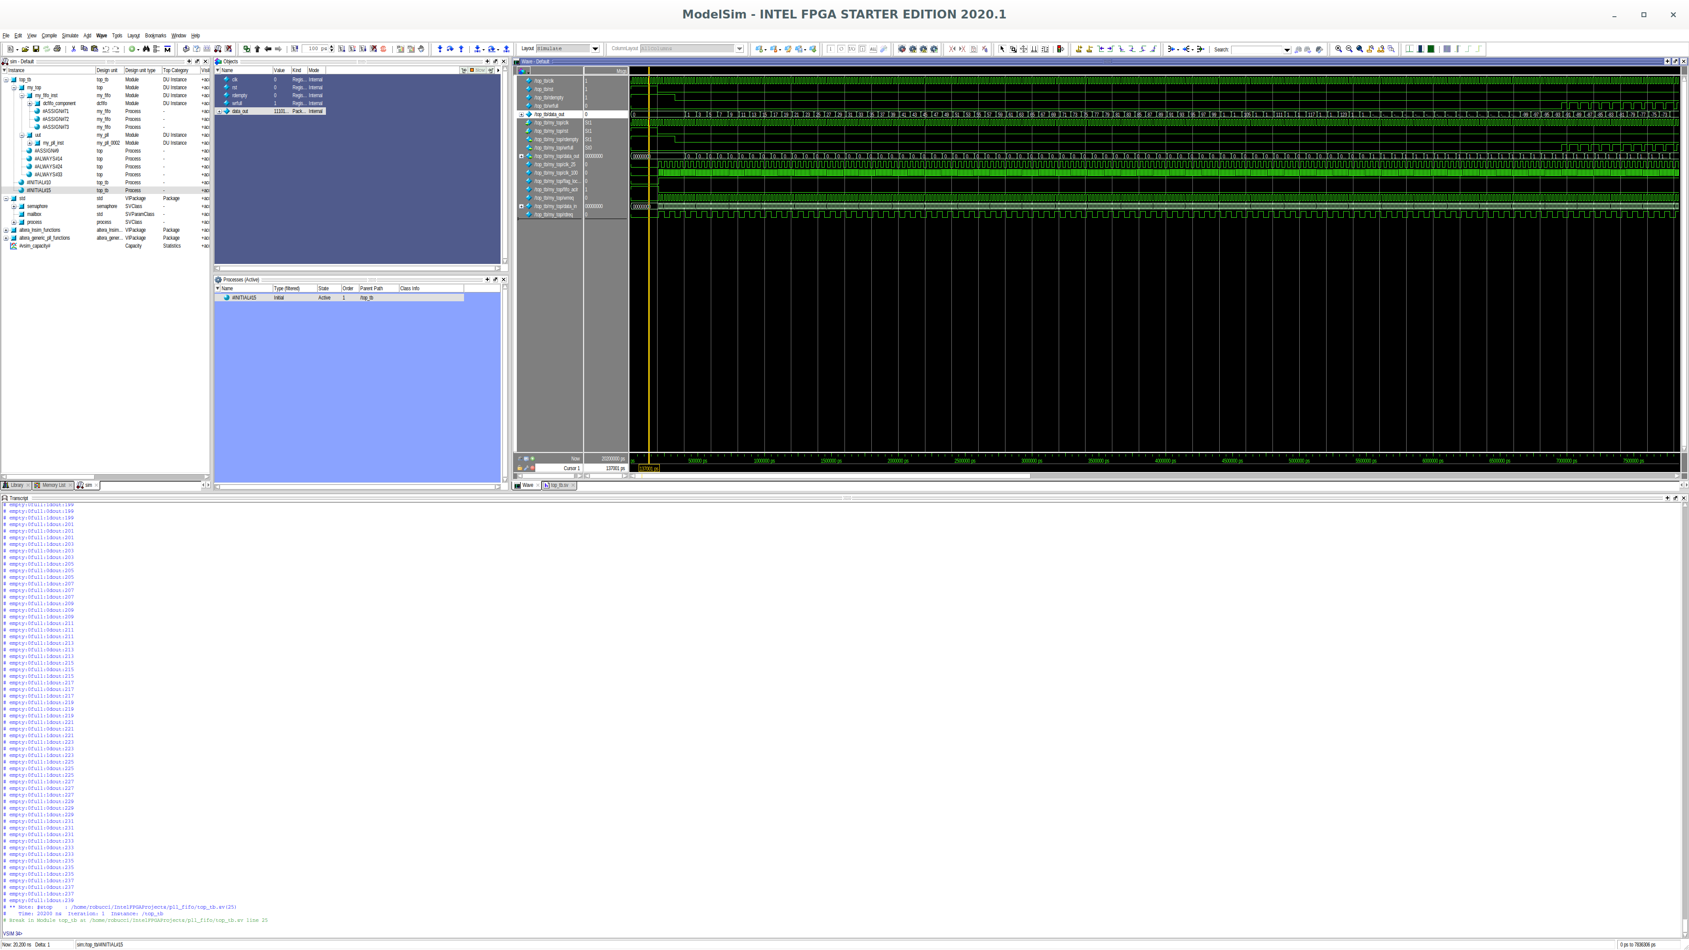Select the /top_tb/wrfull signal in wave list
The image size is (1689, 950).
tap(546, 106)
